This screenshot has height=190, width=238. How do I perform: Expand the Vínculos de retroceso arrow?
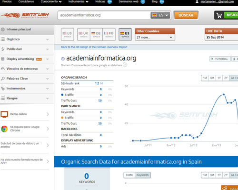coord(48,69)
